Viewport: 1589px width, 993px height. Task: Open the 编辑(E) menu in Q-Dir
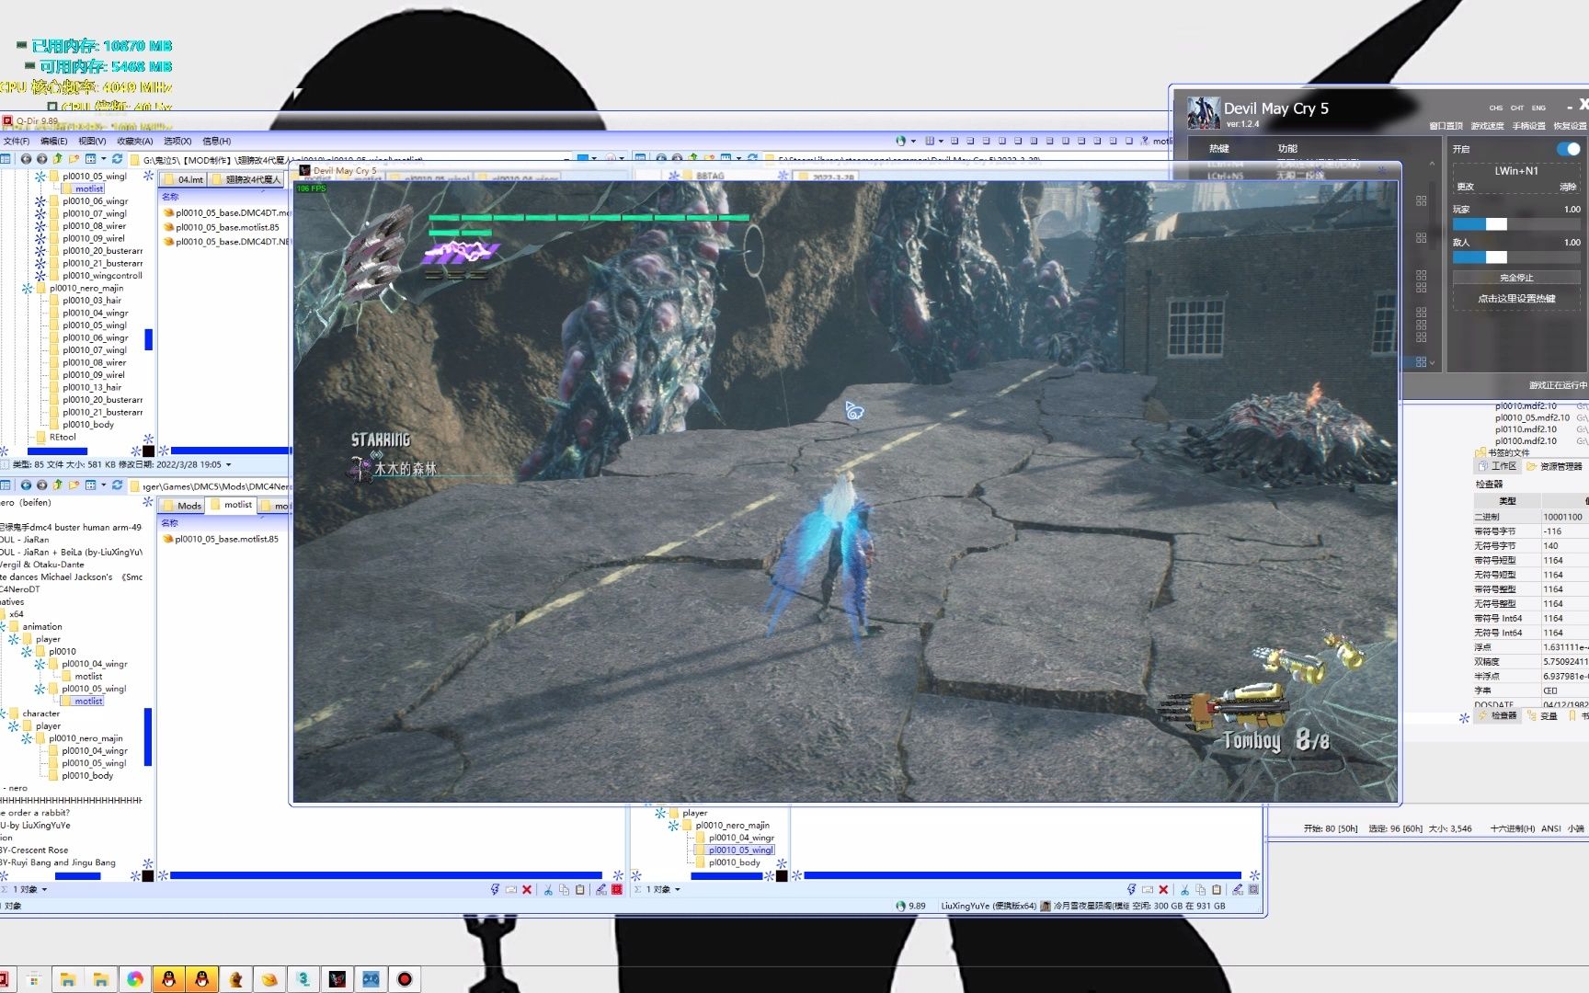54,141
